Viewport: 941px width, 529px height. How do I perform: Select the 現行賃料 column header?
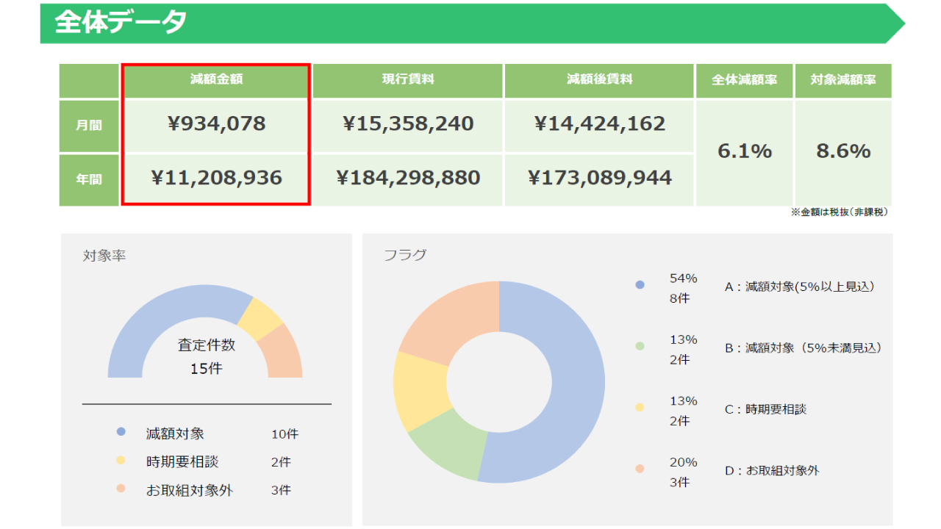tap(407, 80)
